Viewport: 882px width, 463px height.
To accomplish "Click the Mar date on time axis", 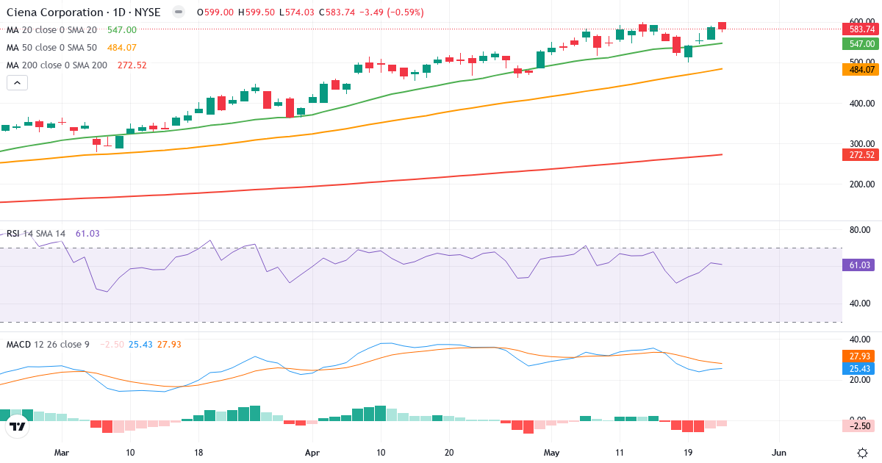I will click(62, 453).
